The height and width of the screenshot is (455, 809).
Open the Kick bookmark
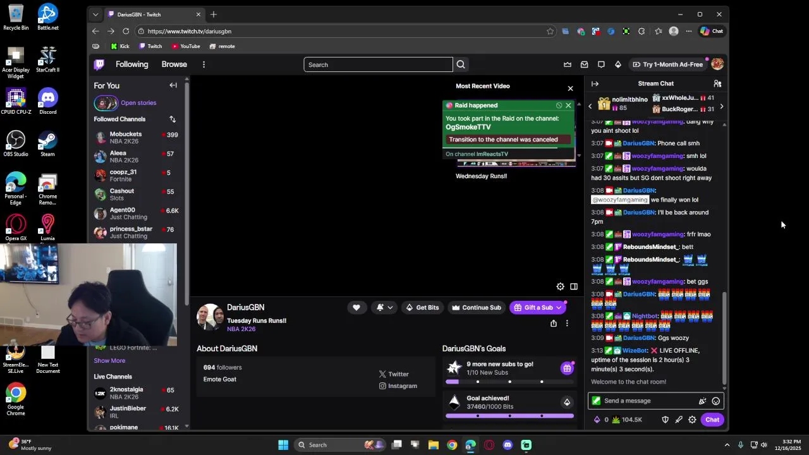click(x=119, y=46)
